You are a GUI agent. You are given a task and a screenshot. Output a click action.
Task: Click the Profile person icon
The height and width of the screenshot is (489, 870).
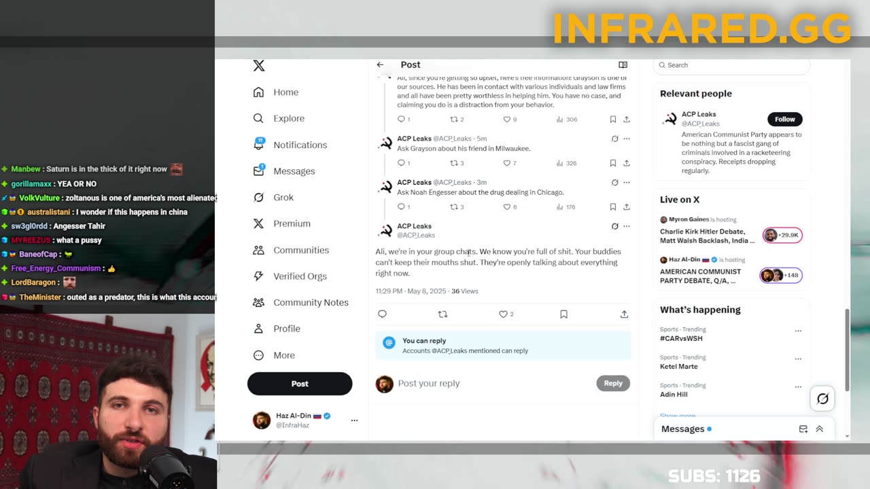258,329
